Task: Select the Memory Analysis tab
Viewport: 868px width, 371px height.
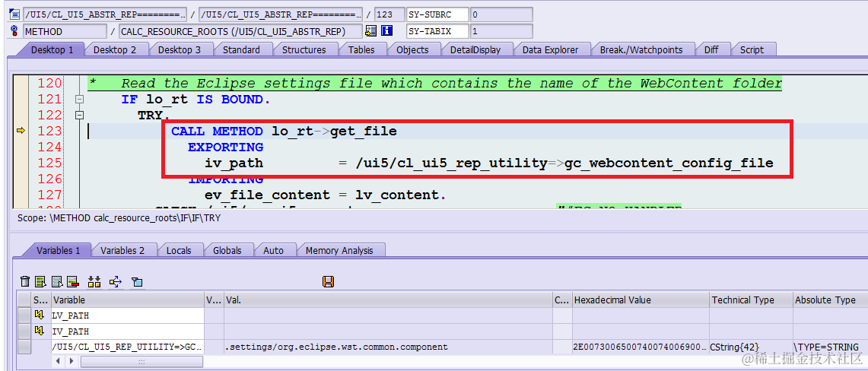Action: click(x=339, y=250)
